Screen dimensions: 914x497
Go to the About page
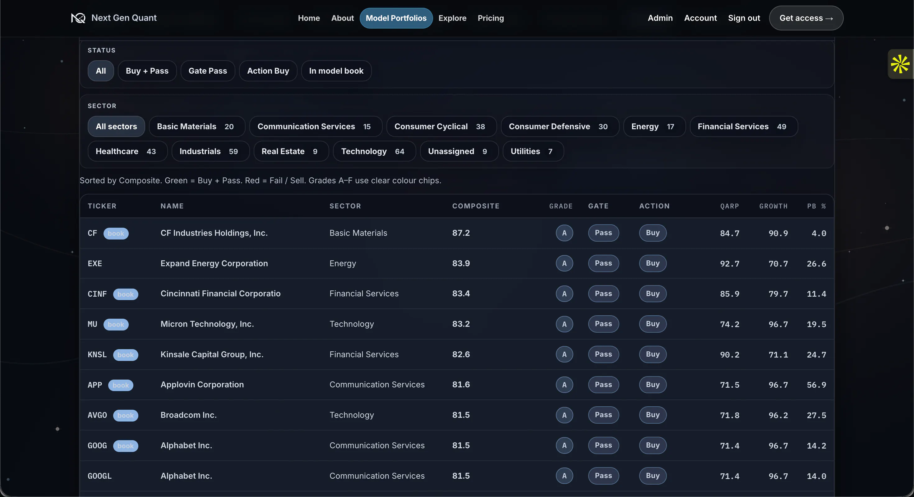click(342, 18)
